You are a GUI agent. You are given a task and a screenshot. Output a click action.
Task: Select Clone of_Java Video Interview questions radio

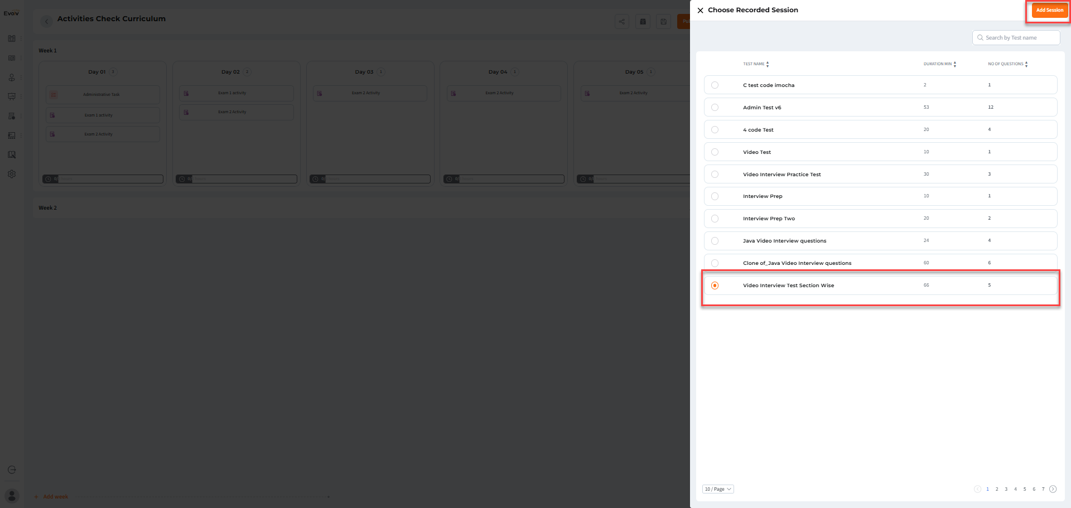tap(715, 263)
